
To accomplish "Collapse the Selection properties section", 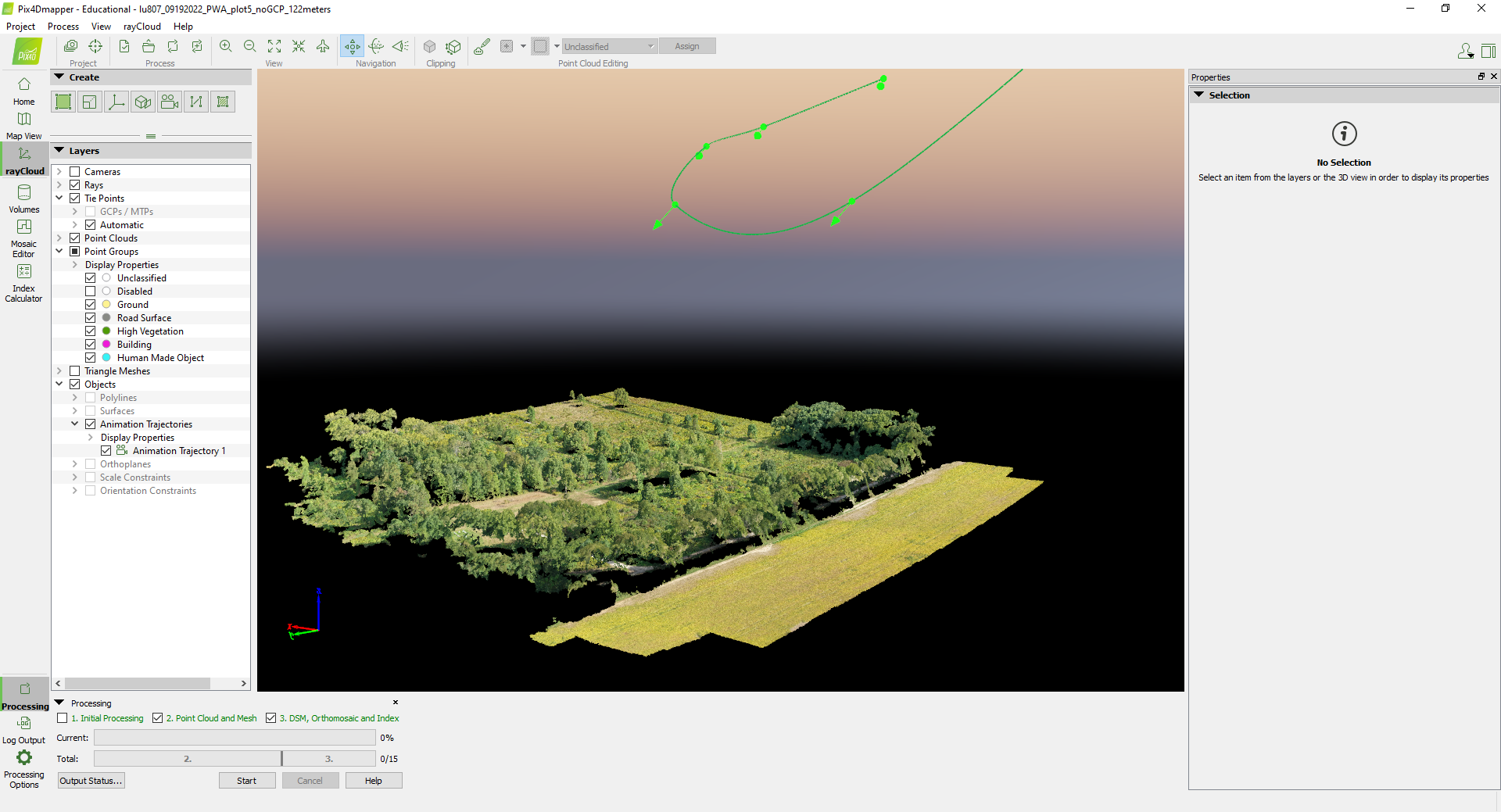I will tap(1198, 95).
